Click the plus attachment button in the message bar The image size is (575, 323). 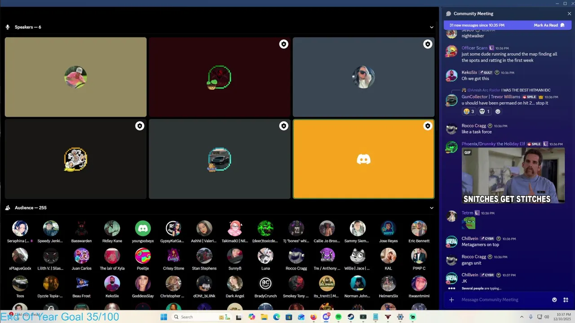[x=451, y=300]
